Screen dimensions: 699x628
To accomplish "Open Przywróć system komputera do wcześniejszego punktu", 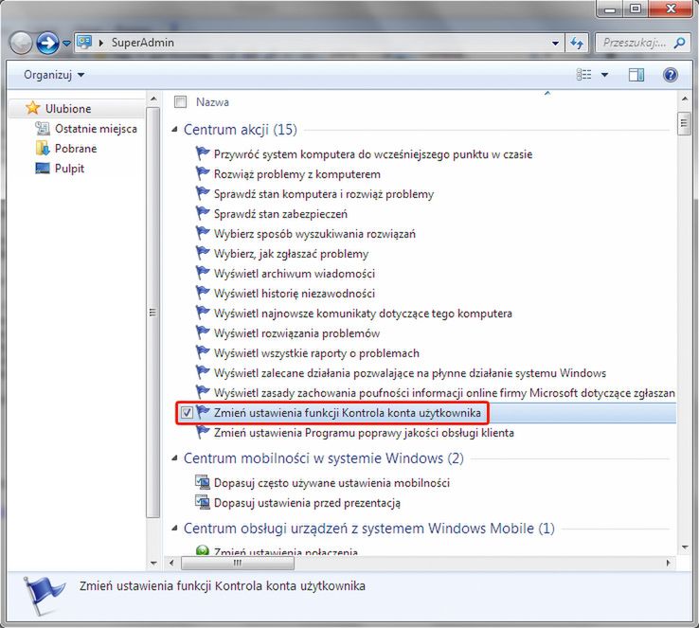I will click(373, 154).
